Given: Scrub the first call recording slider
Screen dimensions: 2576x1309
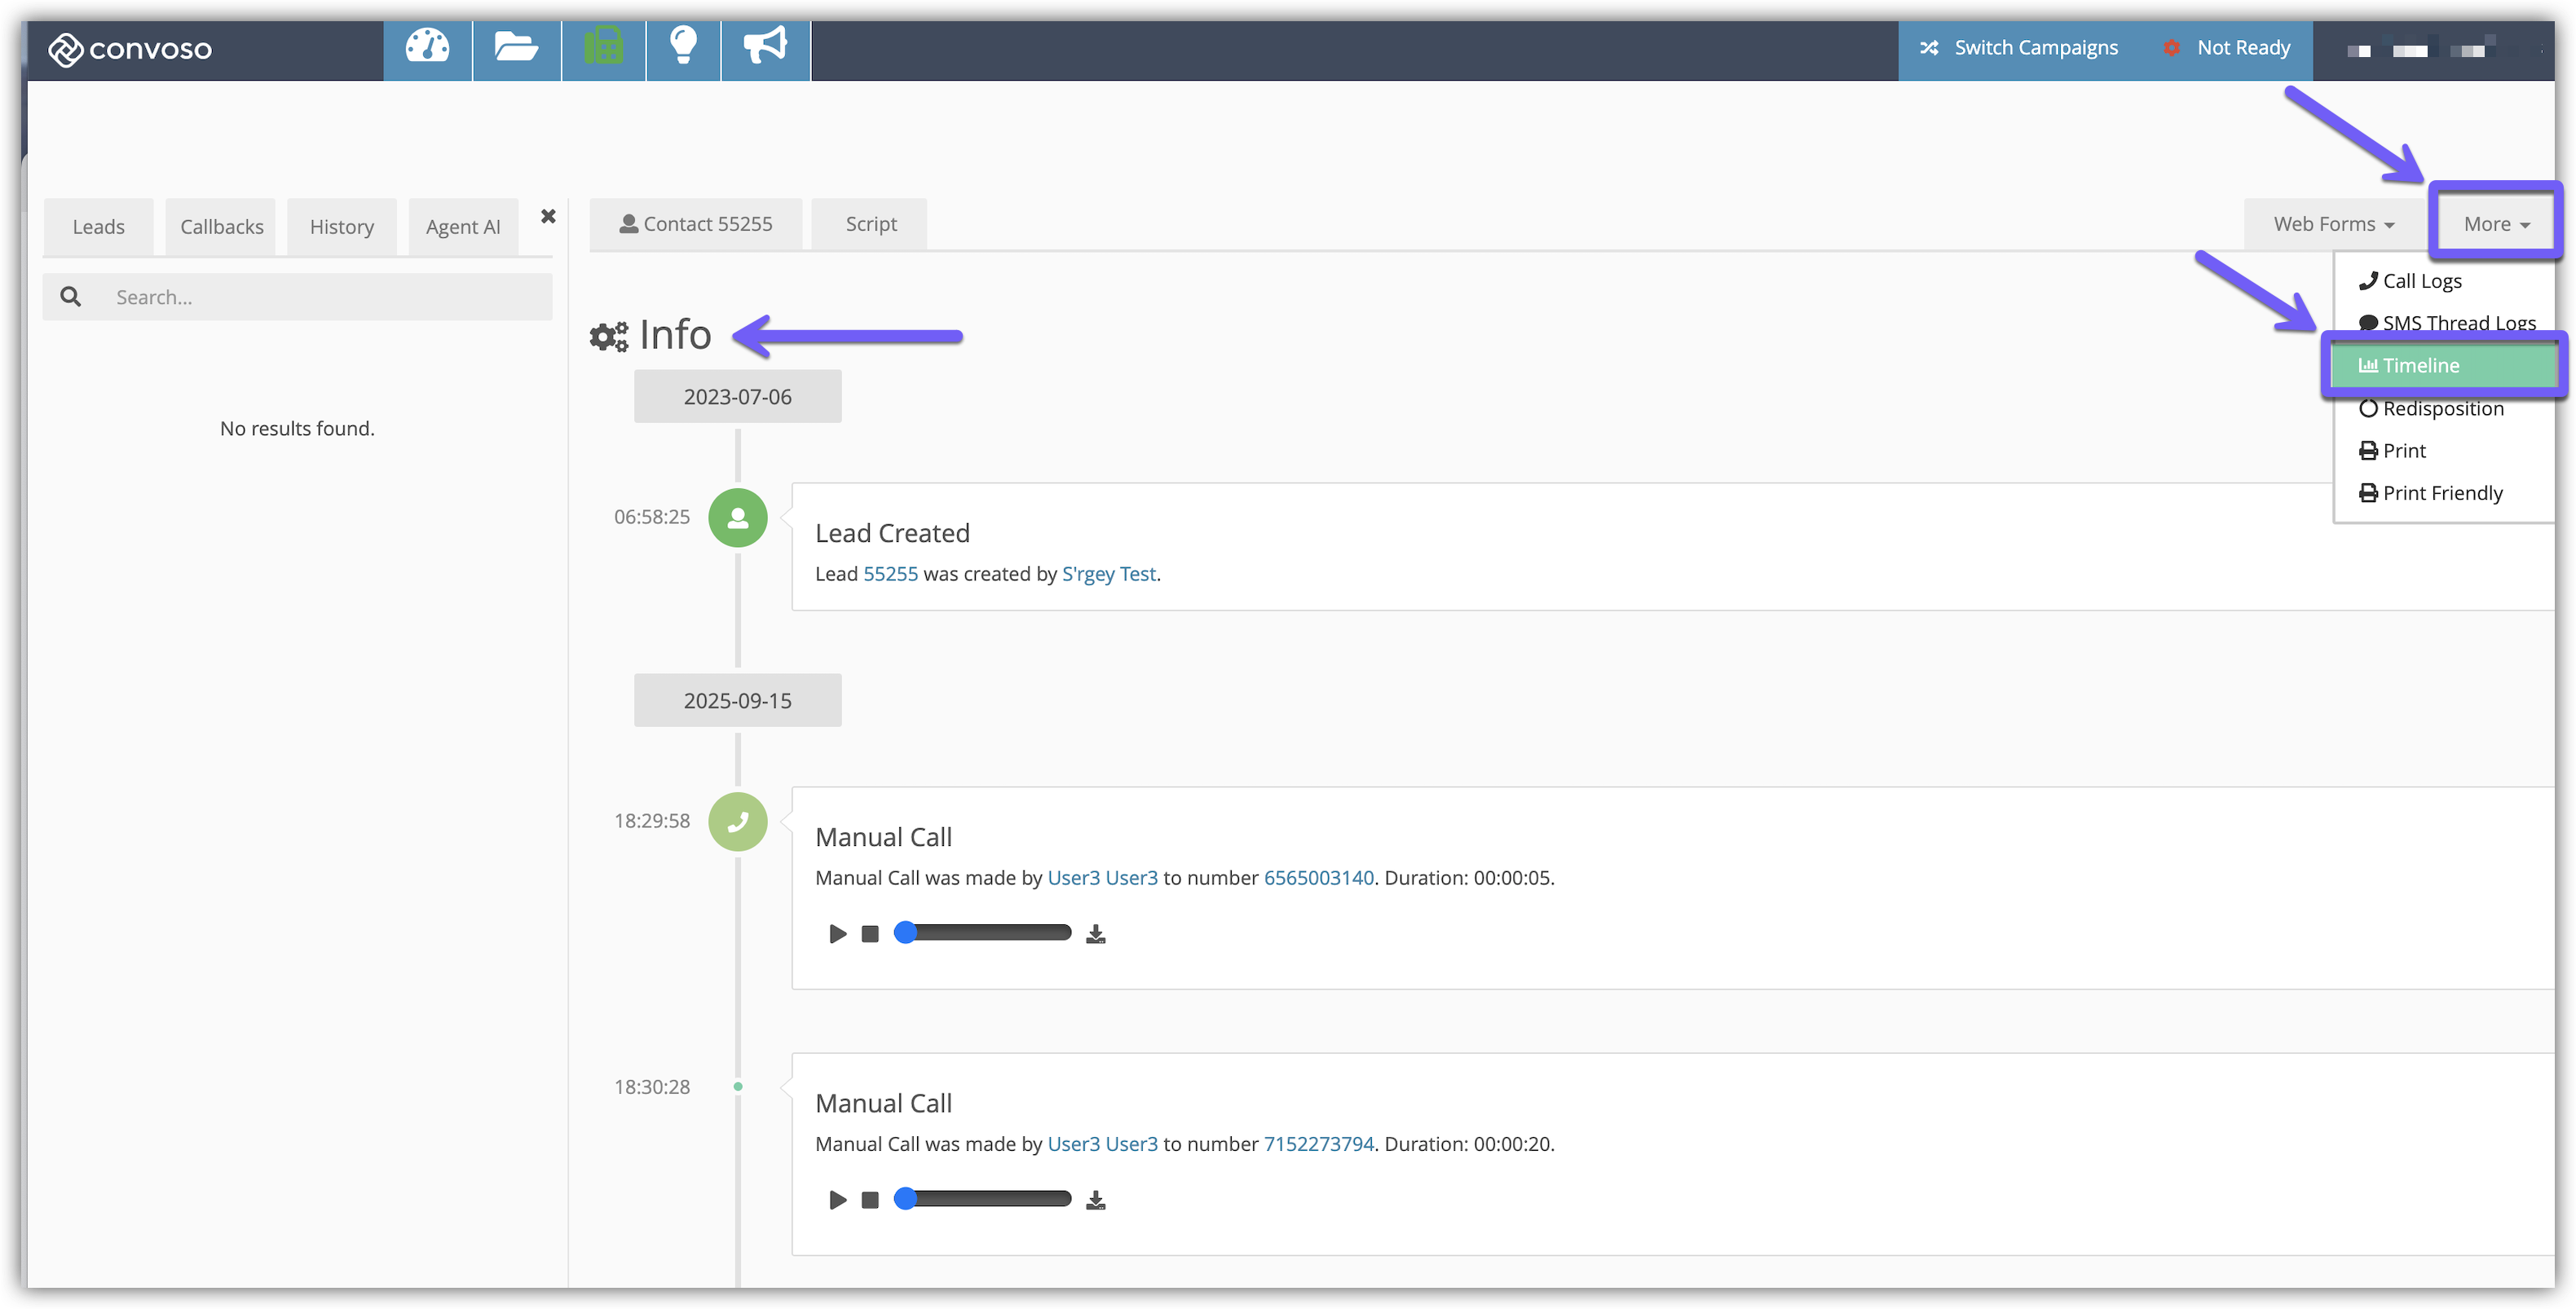Looking at the screenshot, I should tap(984, 933).
